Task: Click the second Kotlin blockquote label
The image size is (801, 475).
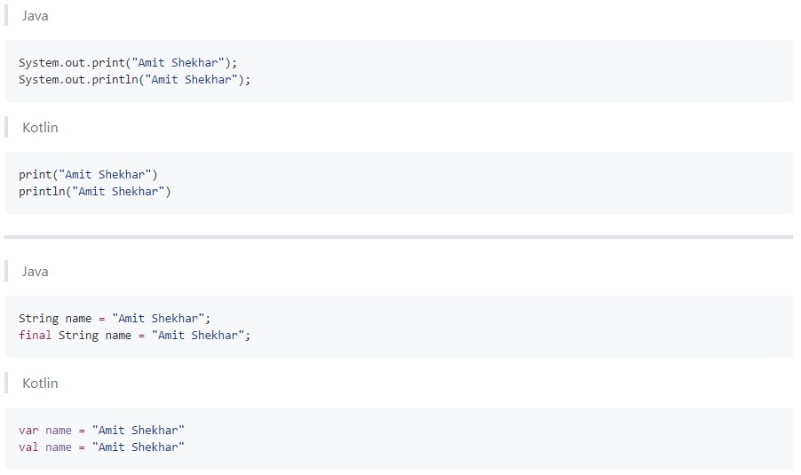Action: 40,383
